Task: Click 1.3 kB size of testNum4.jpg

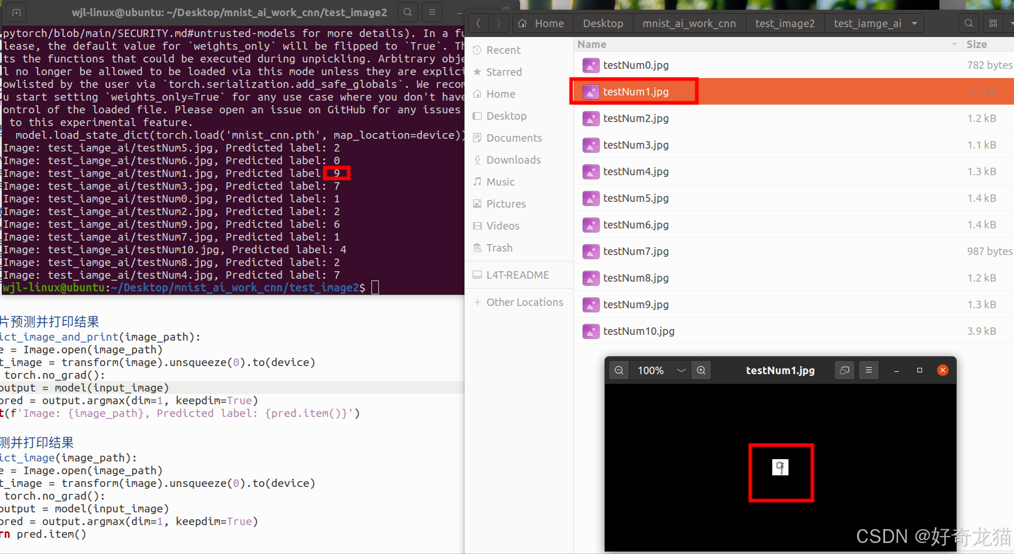Action: click(x=982, y=172)
